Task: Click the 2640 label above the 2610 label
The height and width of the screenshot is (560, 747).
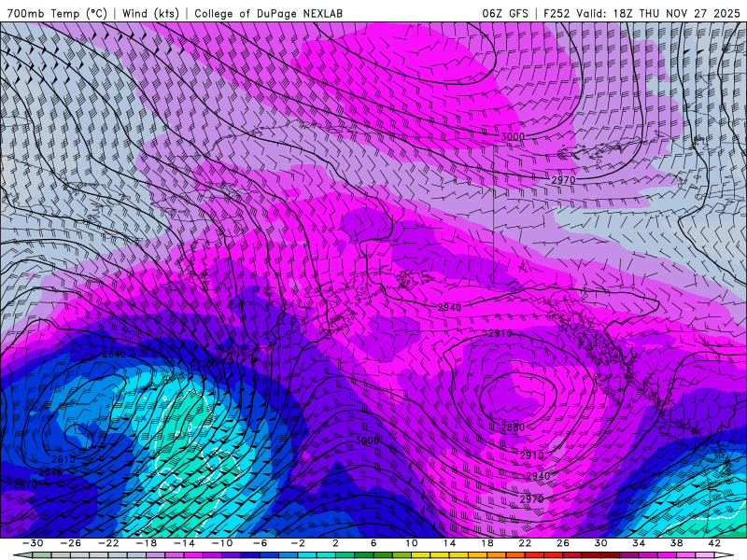Action: click(x=114, y=354)
